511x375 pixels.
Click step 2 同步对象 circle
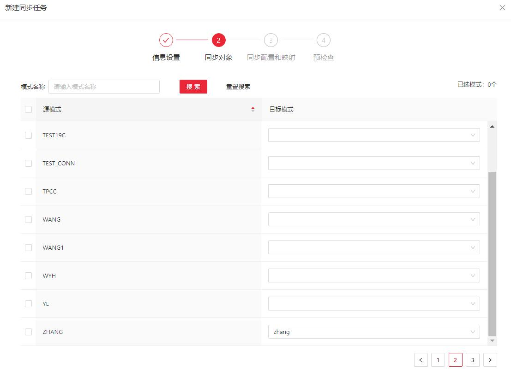coord(218,41)
